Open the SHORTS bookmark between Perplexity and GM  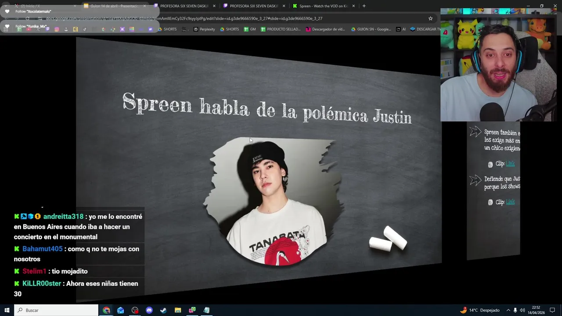229,29
